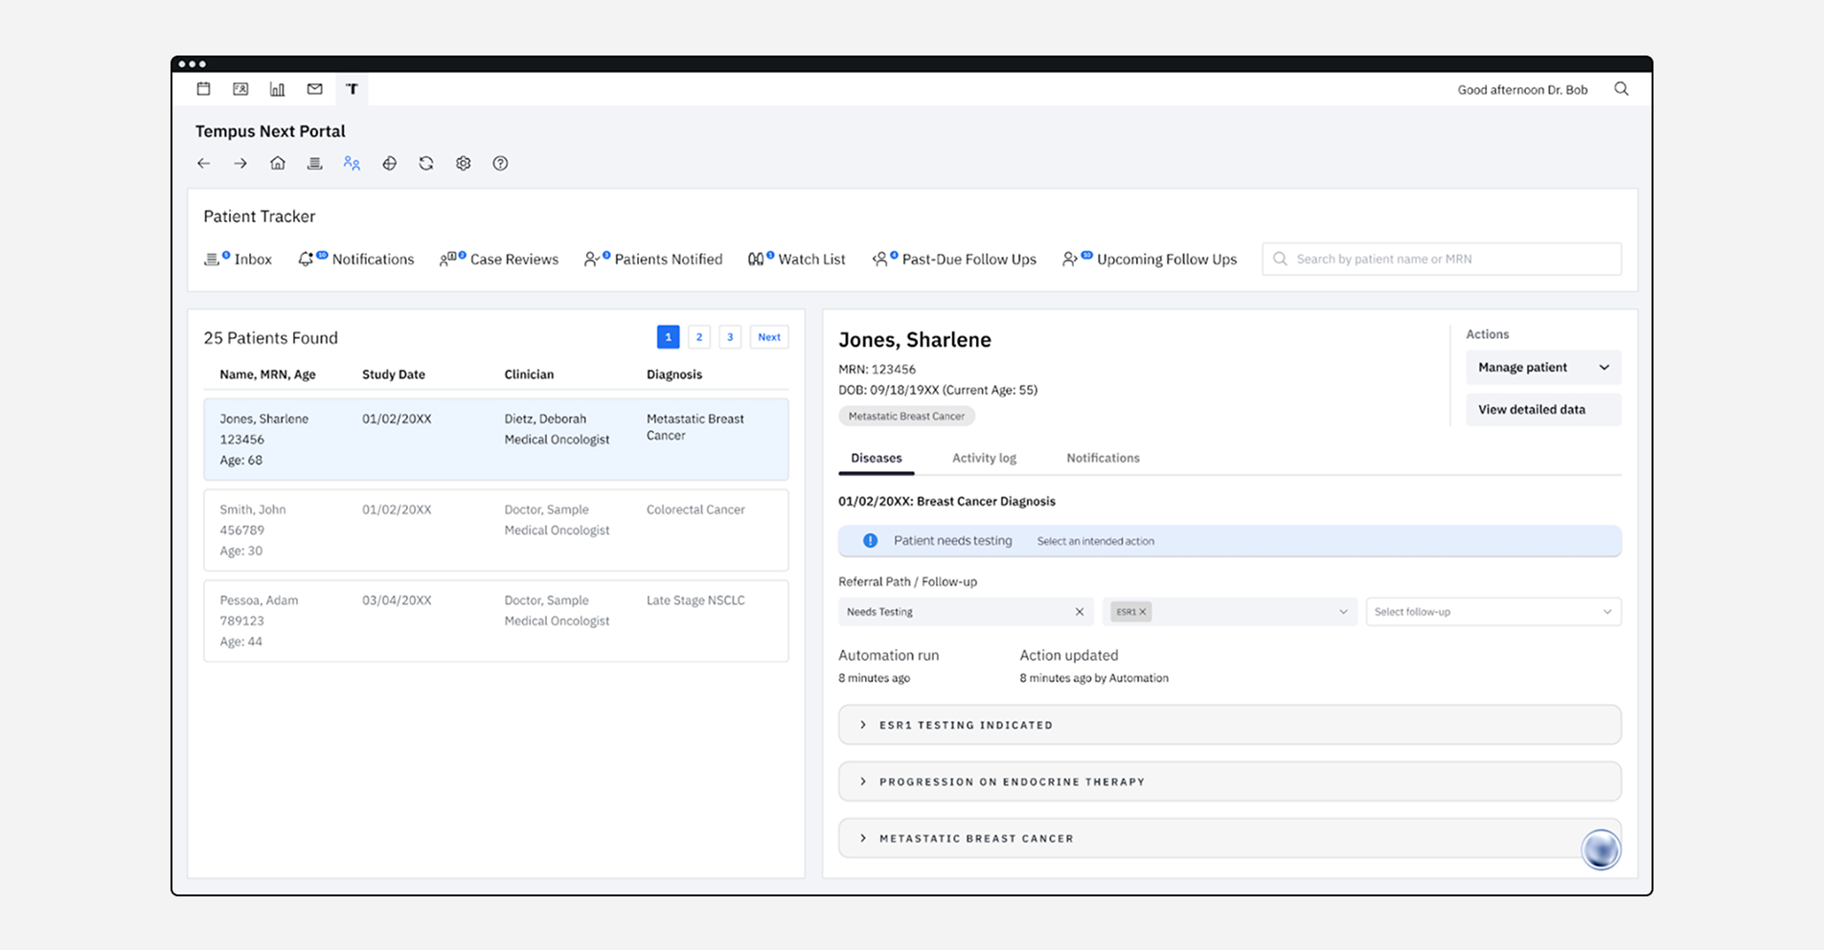Go to page 1 of patients
The image size is (1824, 950).
coord(669,337)
